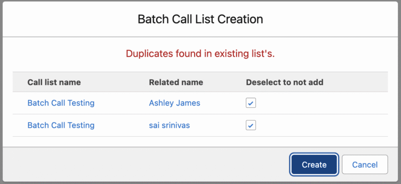Open the sai srinivas related name link
Screen dimensions: 401x184
pyautogui.click(x=170, y=125)
